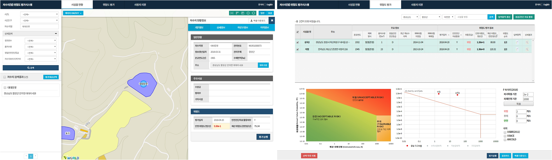Open the 함양군 county dropdown
Viewport: 552px width, 160px height.
pyautogui.click(x=431, y=17)
